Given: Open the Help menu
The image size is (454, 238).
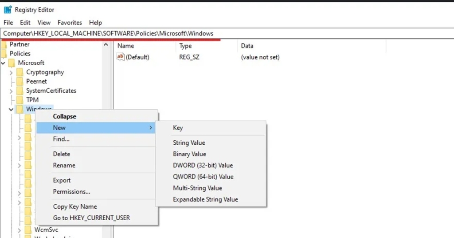Looking at the screenshot, I should point(95,23).
